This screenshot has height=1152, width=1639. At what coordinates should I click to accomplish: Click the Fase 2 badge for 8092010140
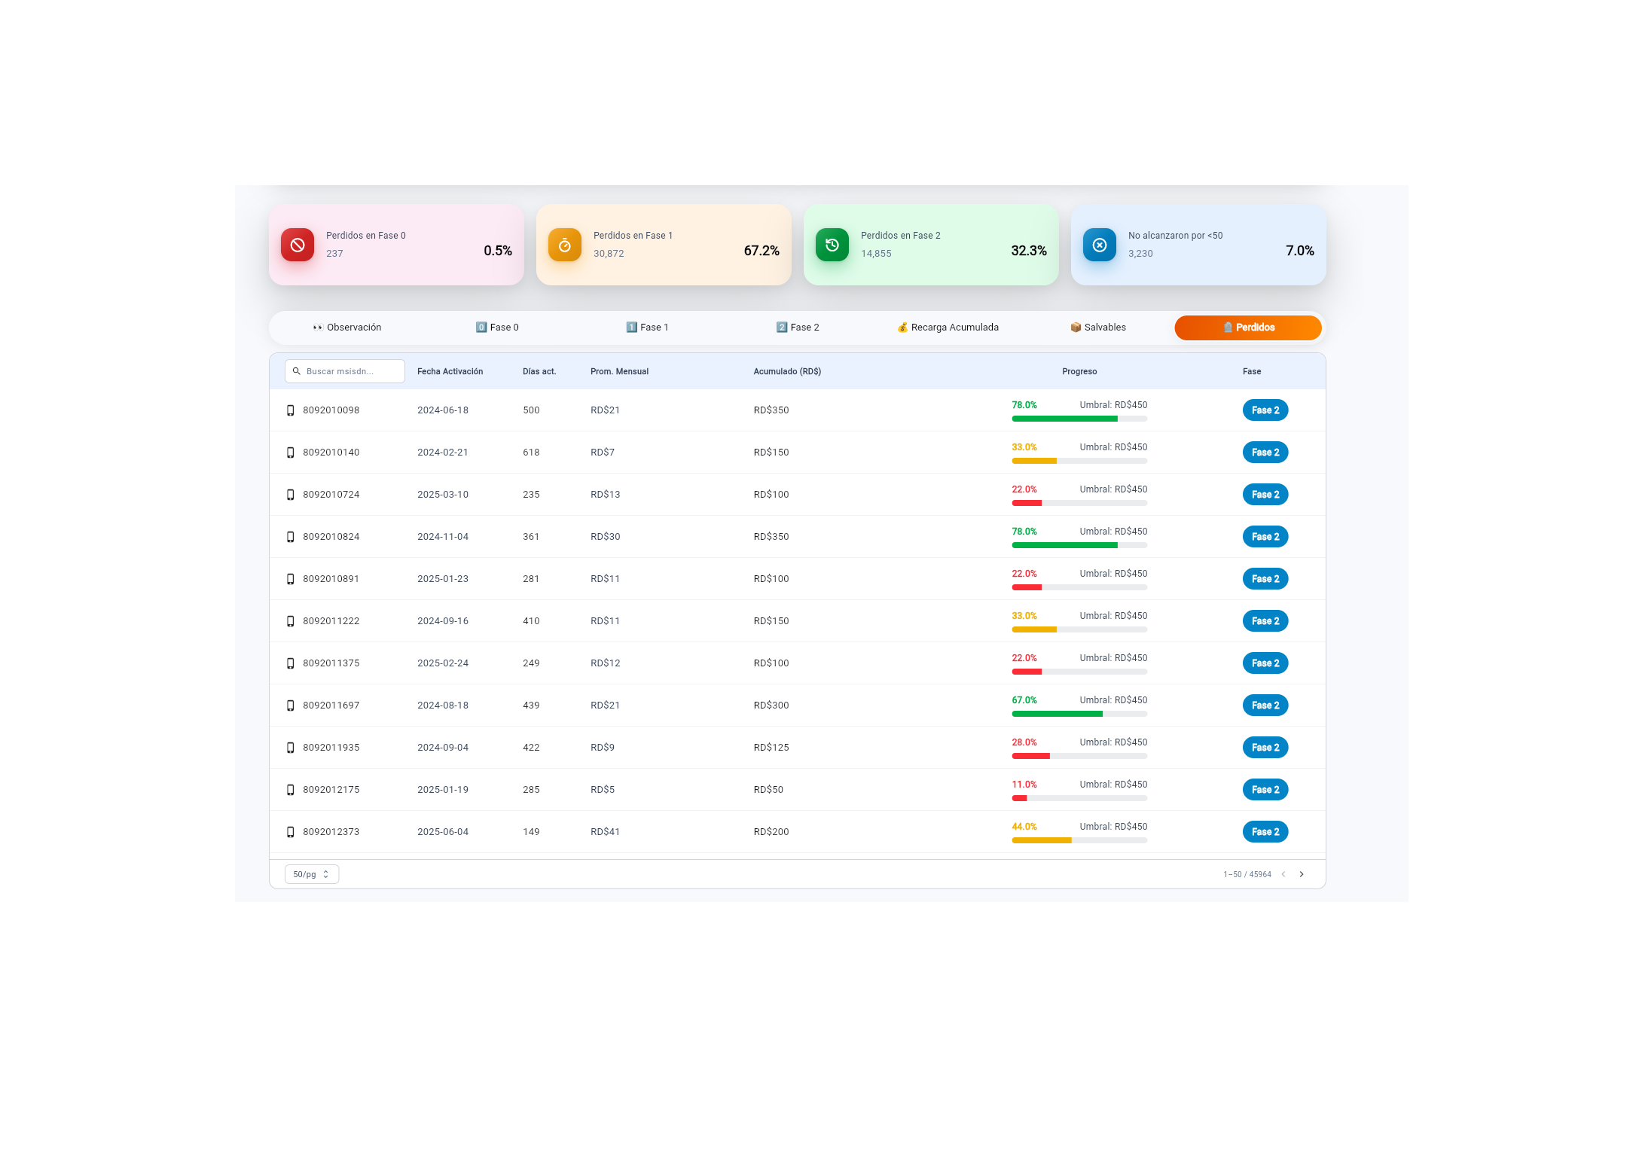1265,453
